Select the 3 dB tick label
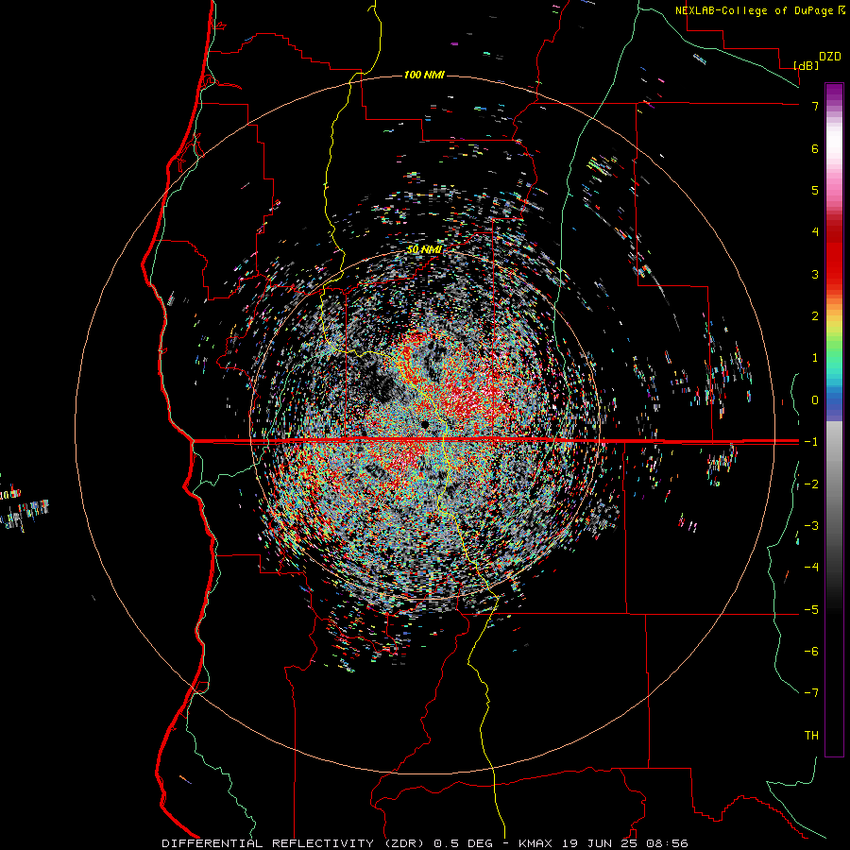Screen dimensions: 850x850 pos(815,274)
